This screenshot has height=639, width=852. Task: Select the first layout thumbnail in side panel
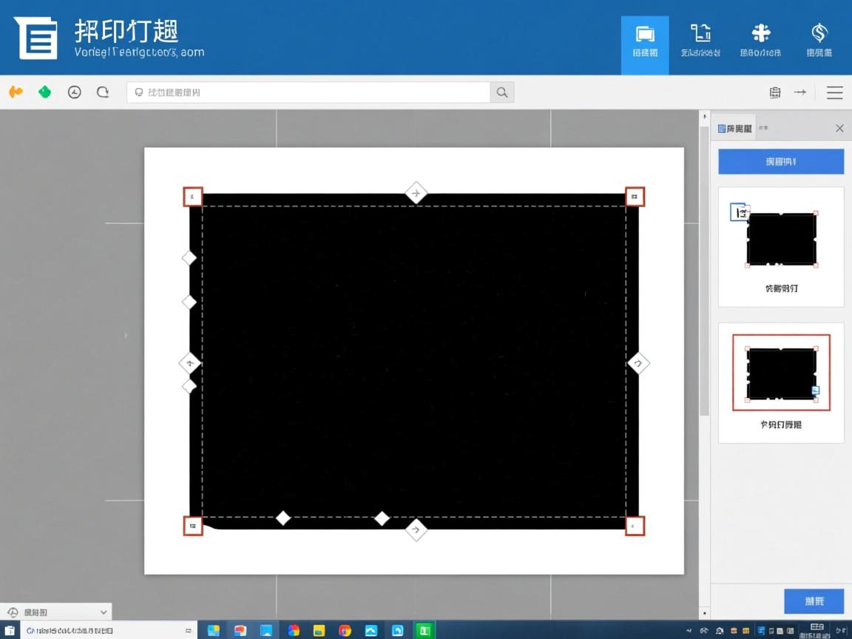pyautogui.click(x=781, y=246)
